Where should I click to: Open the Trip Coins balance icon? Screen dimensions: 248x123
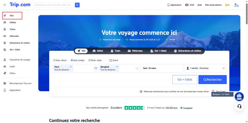coord(226,5)
